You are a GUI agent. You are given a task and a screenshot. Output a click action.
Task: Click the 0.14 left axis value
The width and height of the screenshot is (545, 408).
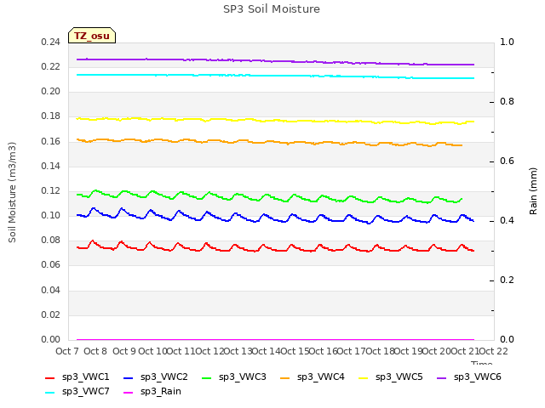coord(51,167)
